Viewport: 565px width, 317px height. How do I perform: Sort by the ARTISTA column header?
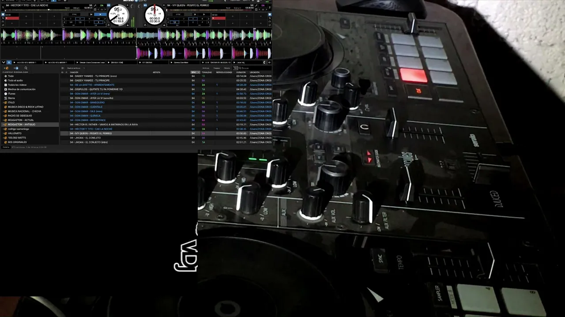(x=157, y=72)
